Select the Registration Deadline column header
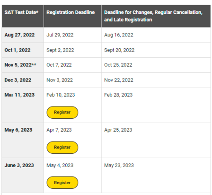The image size is (212, 195). point(71,12)
